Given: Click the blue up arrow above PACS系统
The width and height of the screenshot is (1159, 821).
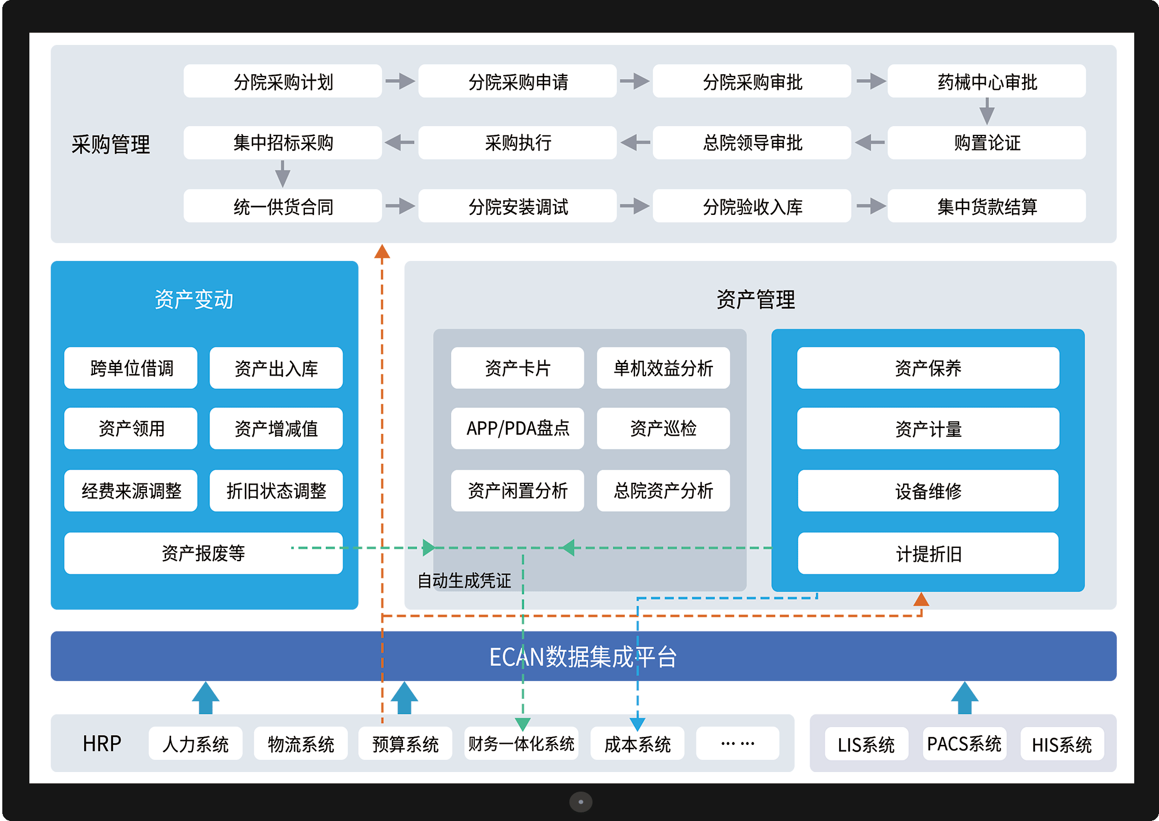Looking at the screenshot, I should tap(964, 698).
